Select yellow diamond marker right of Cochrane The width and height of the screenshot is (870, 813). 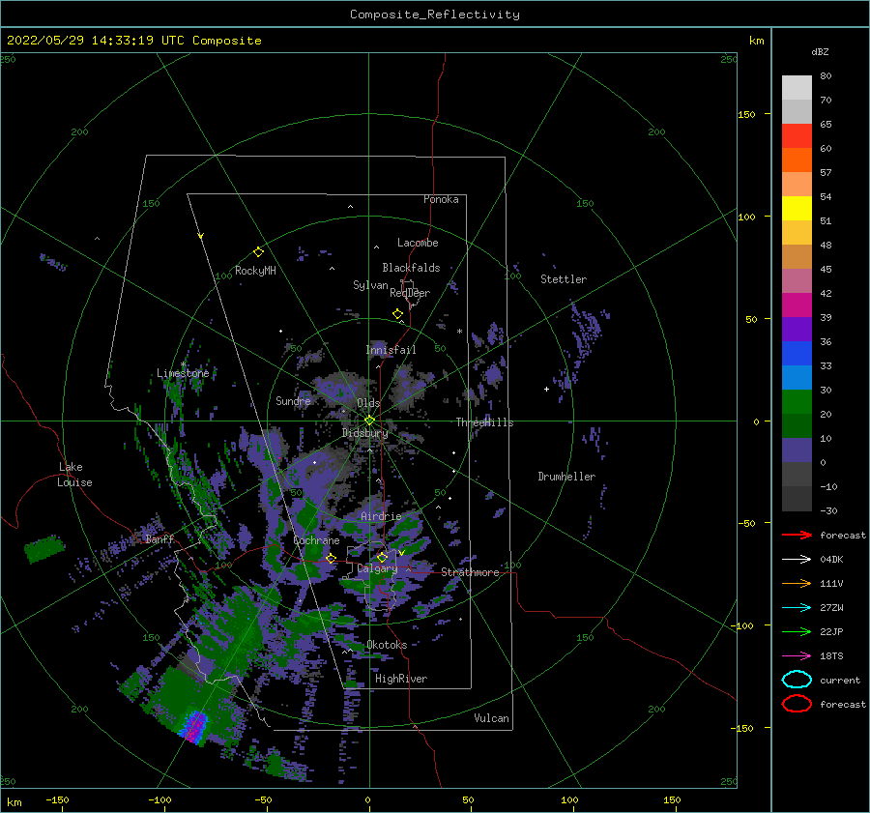tap(331, 558)
